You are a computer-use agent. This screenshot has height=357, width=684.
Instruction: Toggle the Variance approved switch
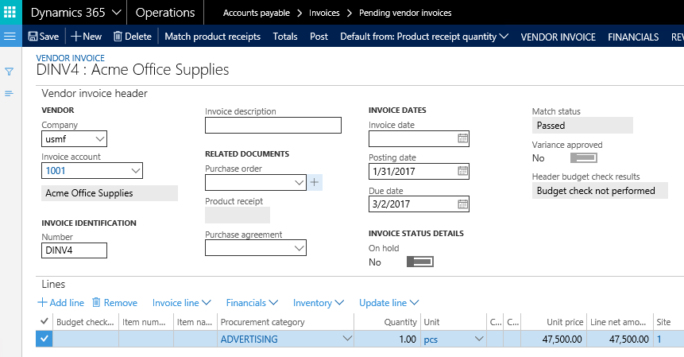(x=583, y=158)
